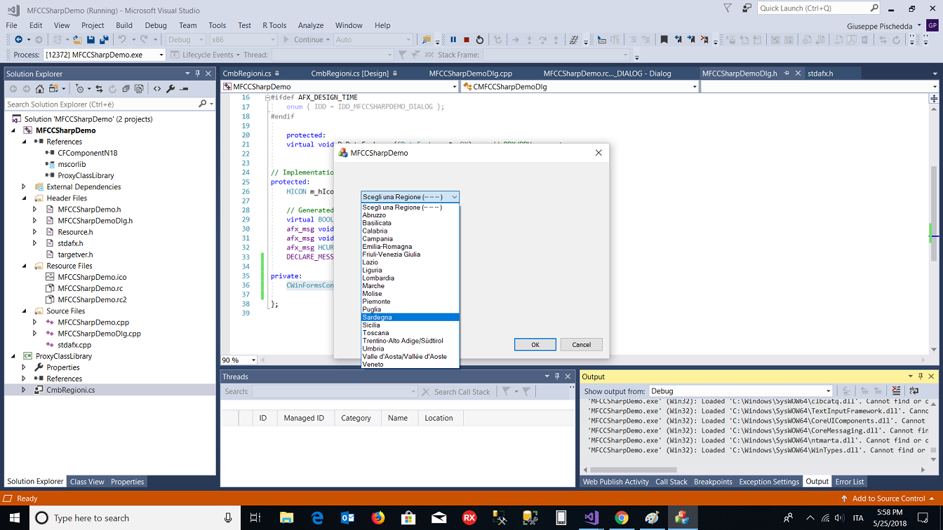
Task: Switch to the Class View tab
Action: (87, 482)
